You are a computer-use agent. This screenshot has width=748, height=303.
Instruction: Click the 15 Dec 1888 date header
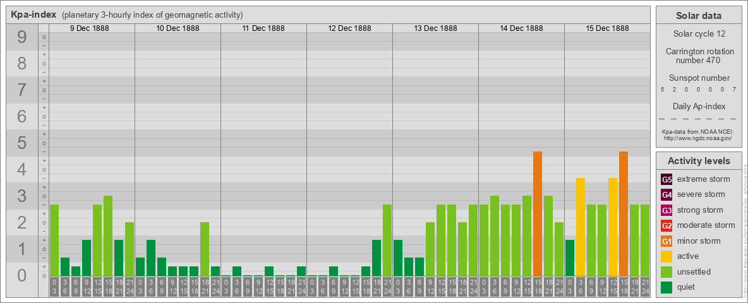[607, 28]
